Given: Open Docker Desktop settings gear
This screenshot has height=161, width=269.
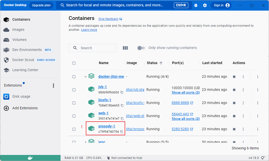Looking at the screenshot, I should tap(205, 5).
